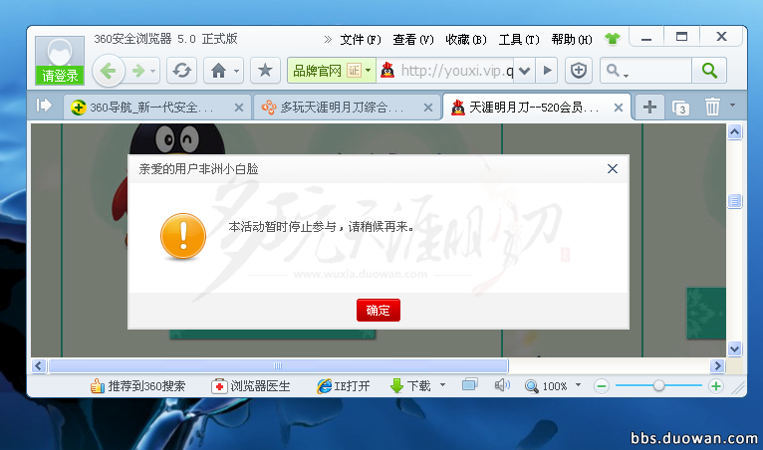Screen dimensions: 763x450
Task: Click the 本活动暂时停止参与 message text
Action: (321, 227)
